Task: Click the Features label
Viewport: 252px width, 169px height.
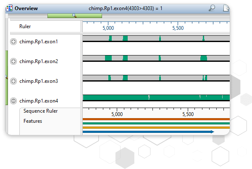Action: pyautogui.click(x=33, y=121)
